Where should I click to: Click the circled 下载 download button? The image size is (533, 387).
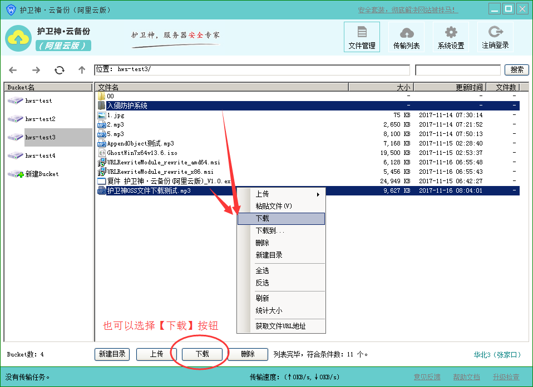click(201, 354)
